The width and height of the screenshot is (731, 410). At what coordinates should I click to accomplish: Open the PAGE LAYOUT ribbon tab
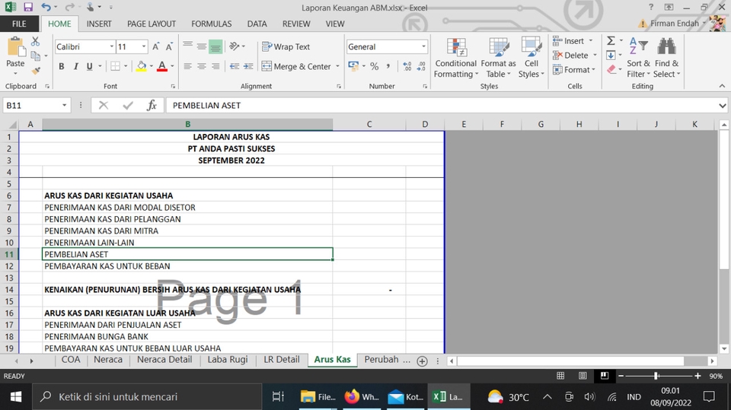tap(152, 24)
